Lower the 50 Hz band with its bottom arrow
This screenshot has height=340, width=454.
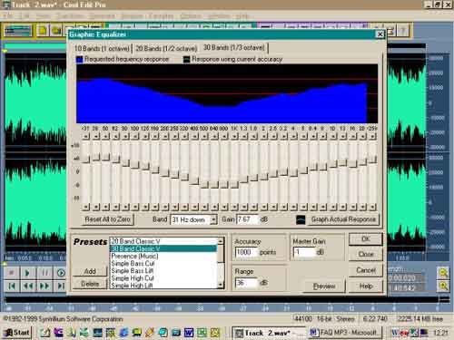(105, 207)
